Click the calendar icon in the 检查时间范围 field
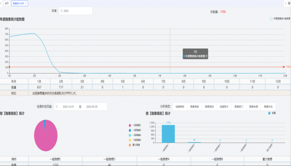This screenshot has width=291, height=166. pos(57,107)
